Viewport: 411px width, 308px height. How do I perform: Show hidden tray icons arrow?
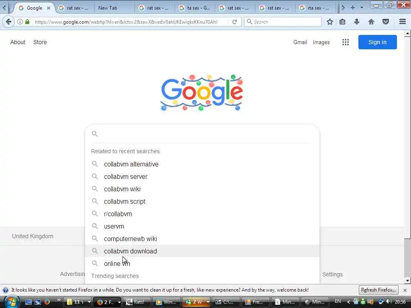coord(348,302)
